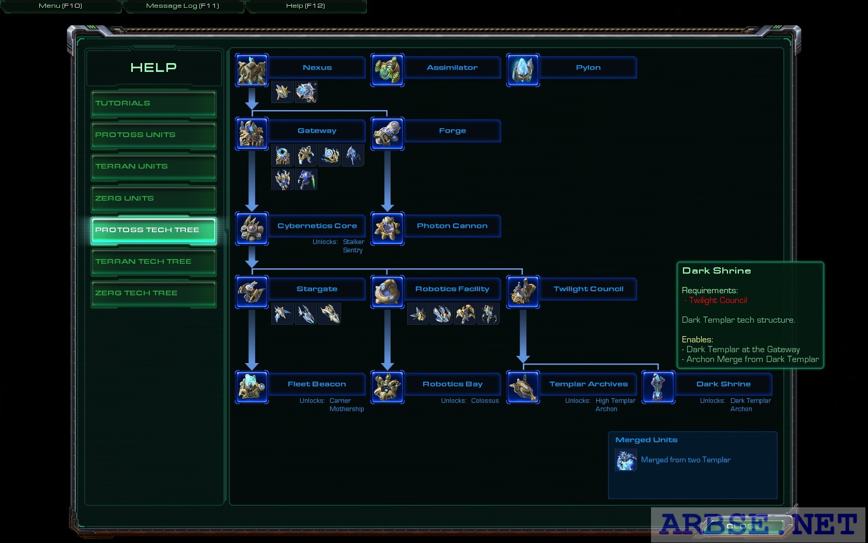The image size is (868, 543).
Task: Click the Photon Cannon building icon
Action: click(388, 229)
